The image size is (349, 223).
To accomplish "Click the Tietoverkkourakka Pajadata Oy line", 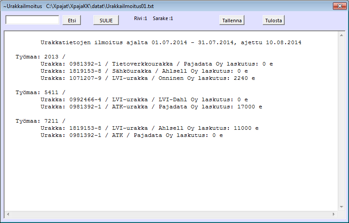I will pos(157,64).
